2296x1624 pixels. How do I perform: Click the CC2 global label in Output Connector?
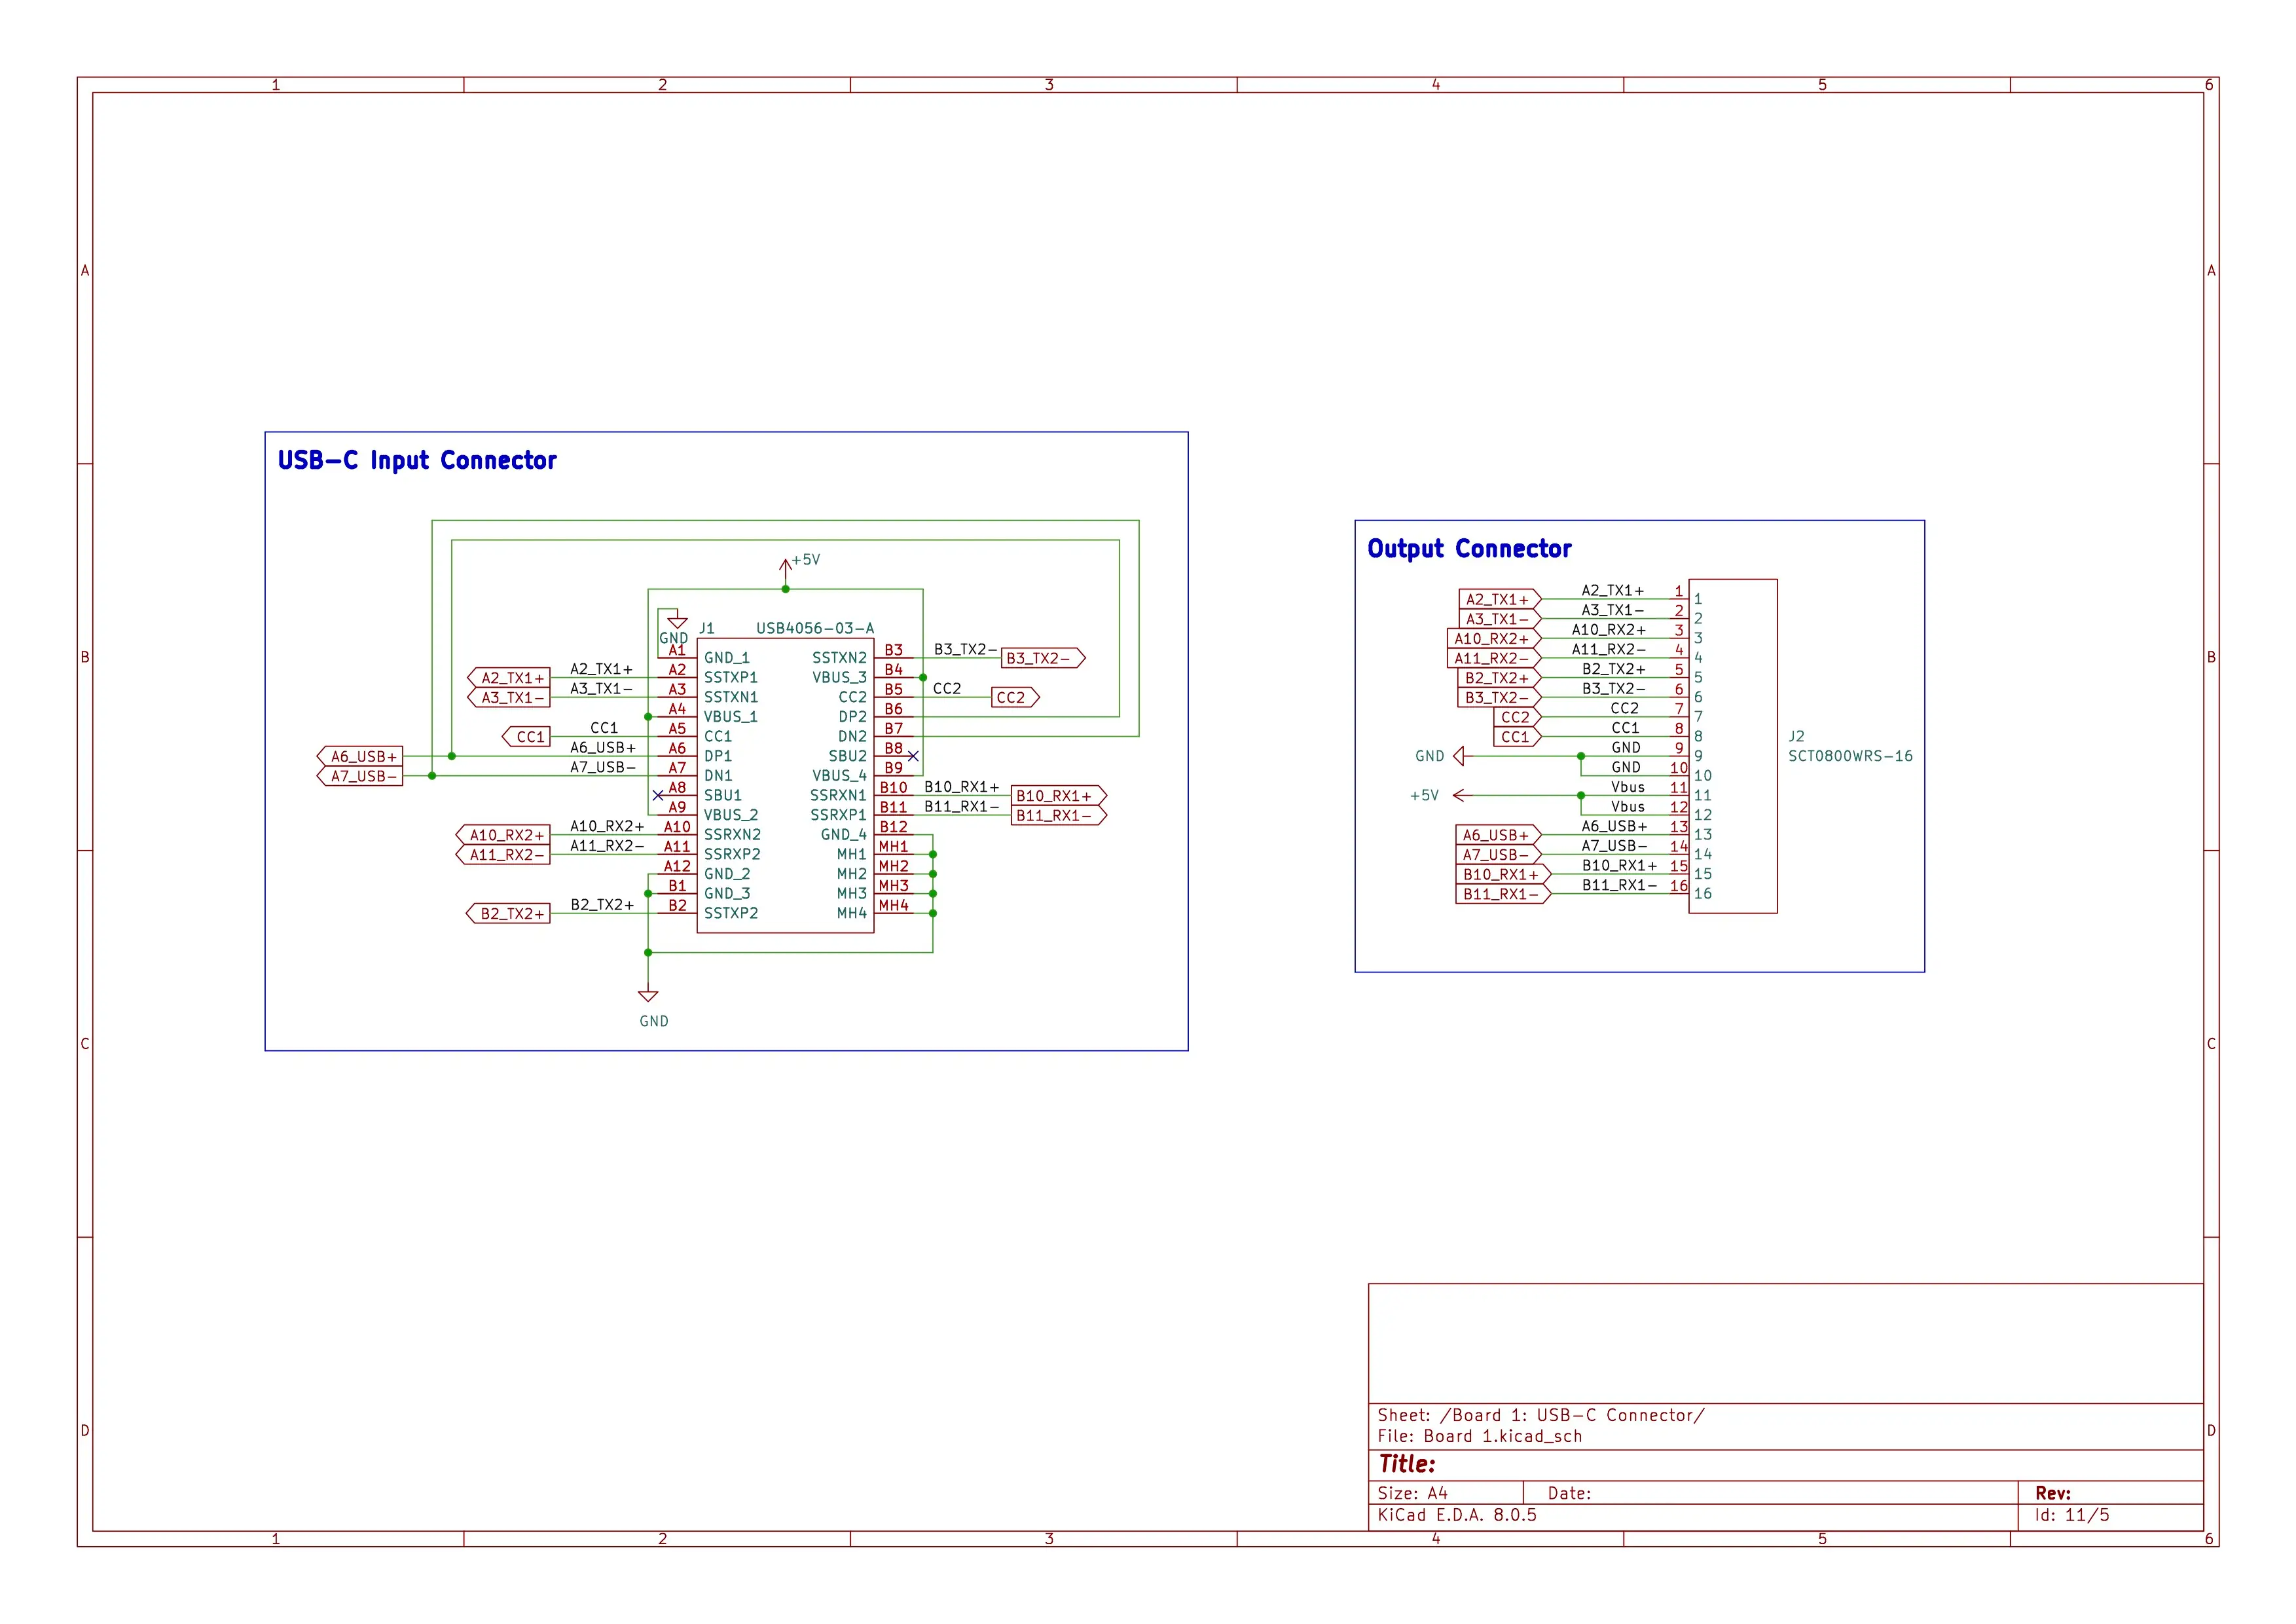click(1518, 717)
